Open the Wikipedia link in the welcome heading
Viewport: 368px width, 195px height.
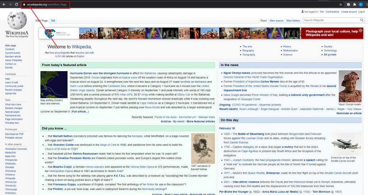tap(81, 47)
